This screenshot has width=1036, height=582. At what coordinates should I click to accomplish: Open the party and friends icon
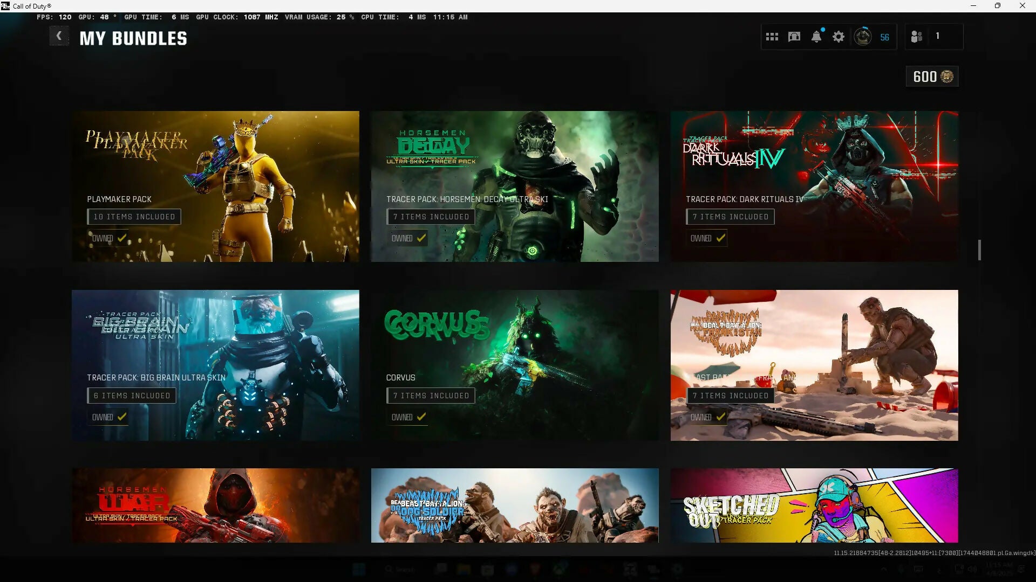pyautogui.click(x=916, y=37)
